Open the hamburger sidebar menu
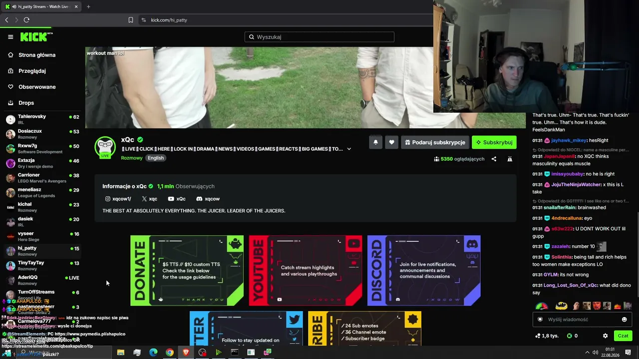This screenshot has height=359, width=639. coord(10,37)
